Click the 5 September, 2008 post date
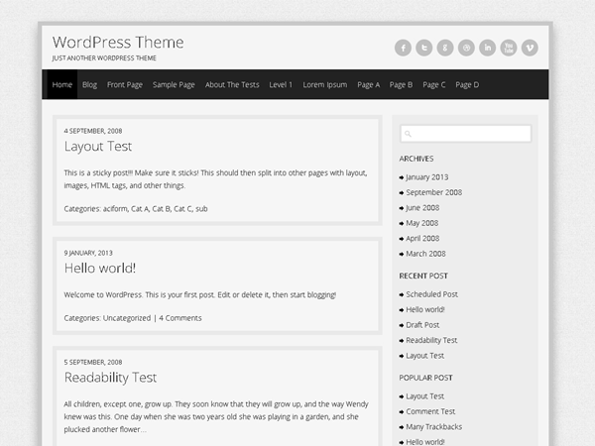 click(93, 362)
